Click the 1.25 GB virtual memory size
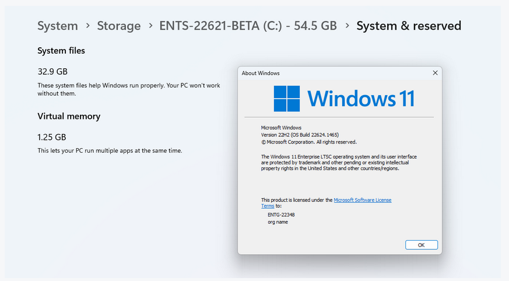Screen dimensions: 509x281 tap(52, 137)
